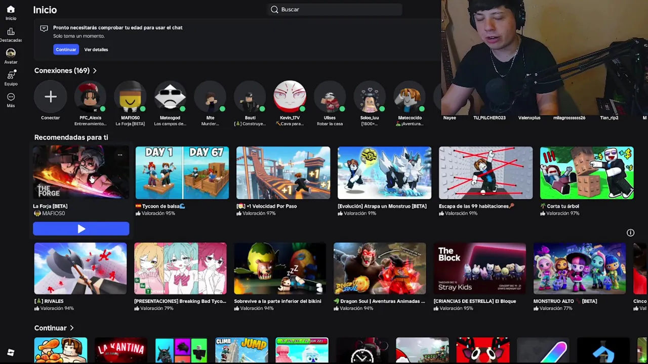This screenshot has height=364, width=648.
Task: Click the info icon beside recommendations
Action: click(x=630, y=233)
